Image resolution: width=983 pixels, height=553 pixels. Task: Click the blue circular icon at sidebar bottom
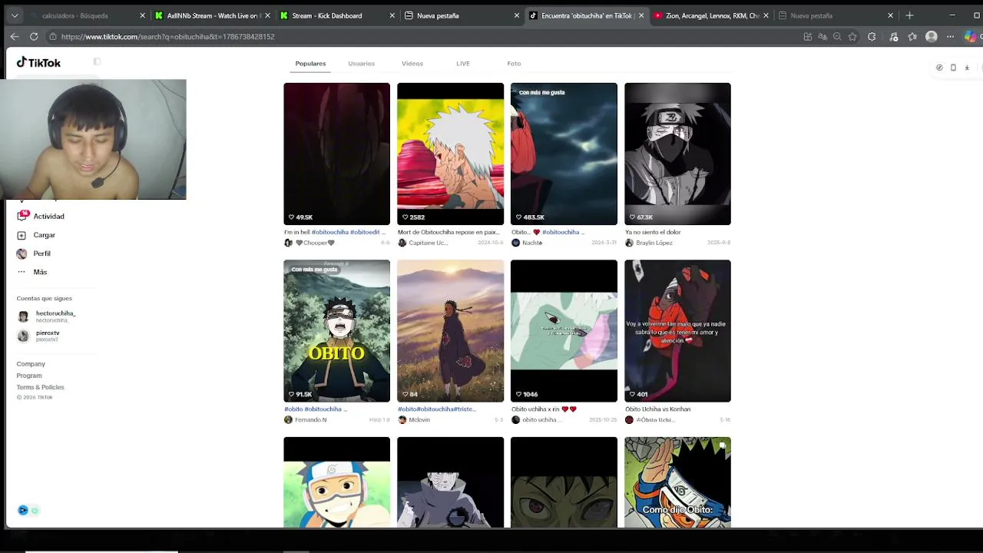(23, 510)
